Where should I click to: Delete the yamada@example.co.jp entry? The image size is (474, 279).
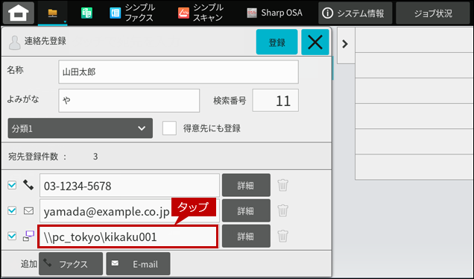coord(282,210)
